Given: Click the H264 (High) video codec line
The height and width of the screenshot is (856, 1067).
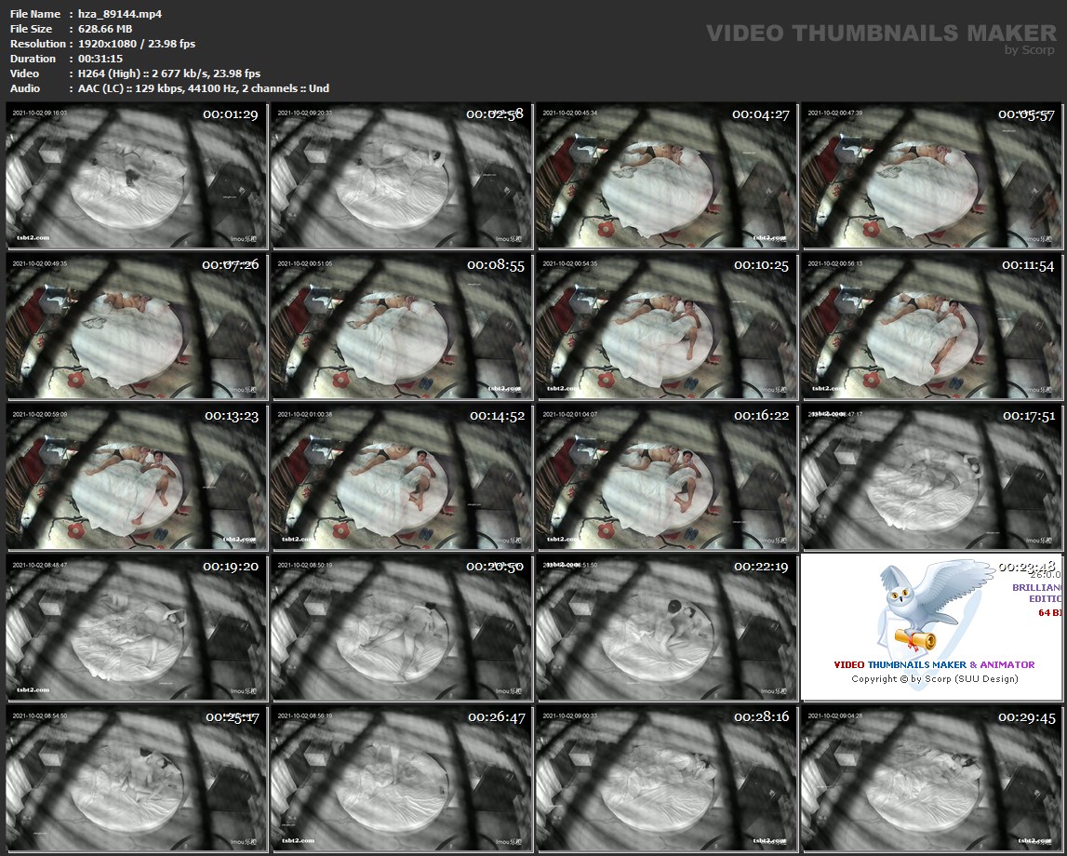Looking at the screenshot, I should pos(169,74).
